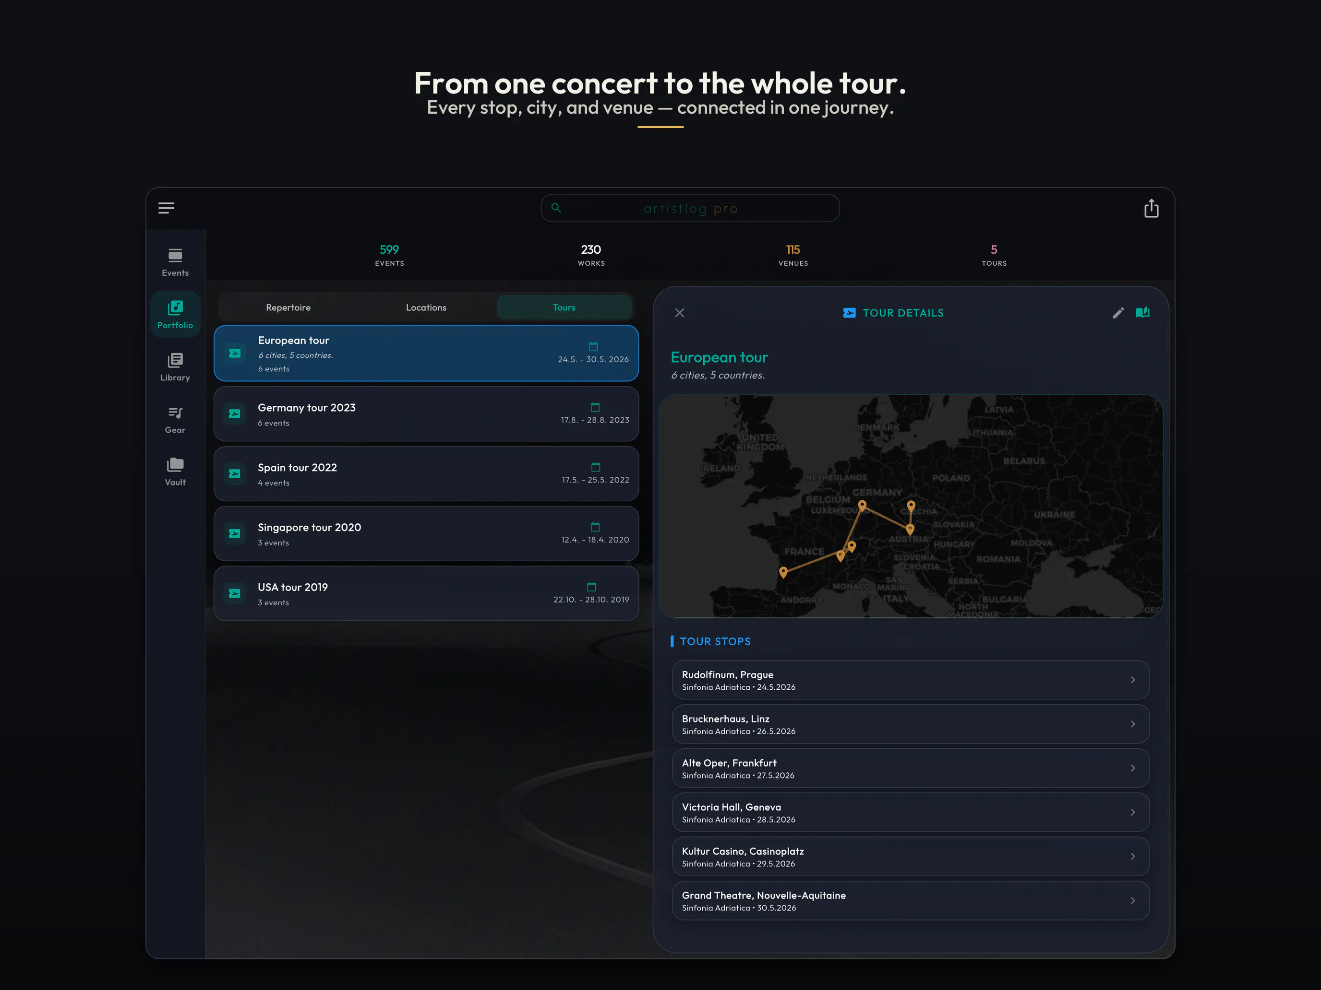Click the "17.8. - 28.8. 2023" date range
The image size is (1321, 990).
pyautogui.click(x=595, y=420)
